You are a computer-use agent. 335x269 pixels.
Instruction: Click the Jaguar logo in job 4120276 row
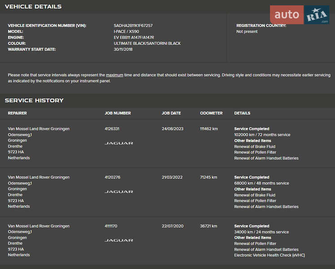click(119, 192)
